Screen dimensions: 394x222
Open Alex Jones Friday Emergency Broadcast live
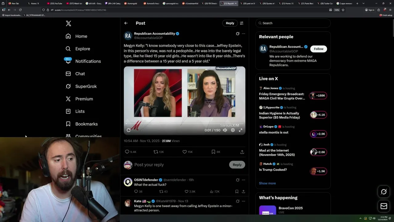pyautogui.click(x=293, y=93)
